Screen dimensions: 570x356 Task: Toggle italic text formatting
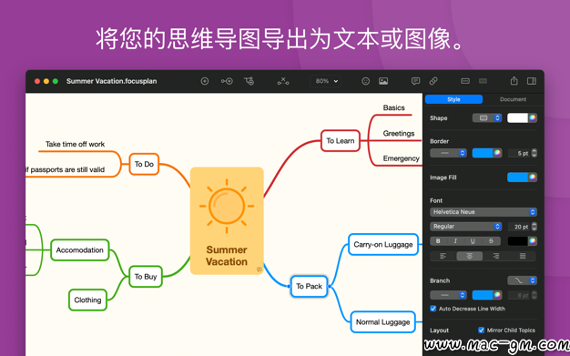455,241
